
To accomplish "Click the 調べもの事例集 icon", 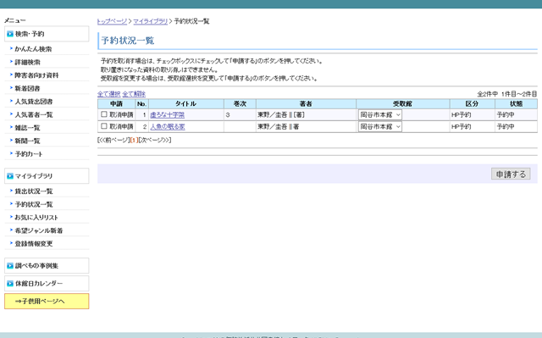I will tap(10, 266).
